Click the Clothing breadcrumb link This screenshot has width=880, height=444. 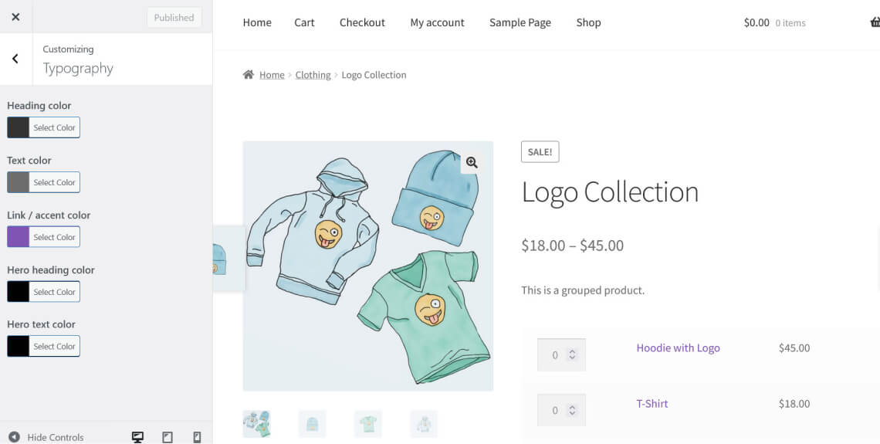313,75
